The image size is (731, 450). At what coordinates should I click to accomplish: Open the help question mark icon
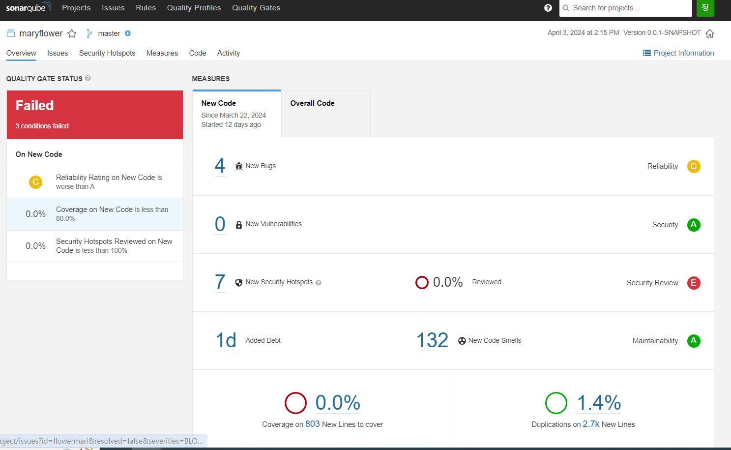[548, 8]
